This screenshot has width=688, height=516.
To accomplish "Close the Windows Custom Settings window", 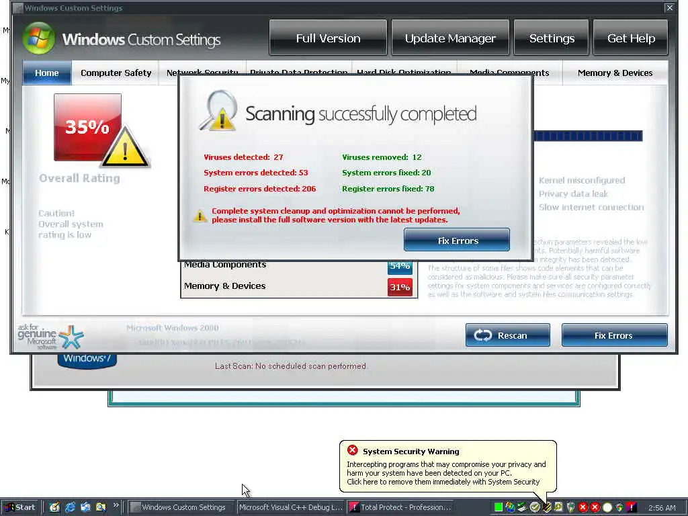I will click(x=669, y=7).
